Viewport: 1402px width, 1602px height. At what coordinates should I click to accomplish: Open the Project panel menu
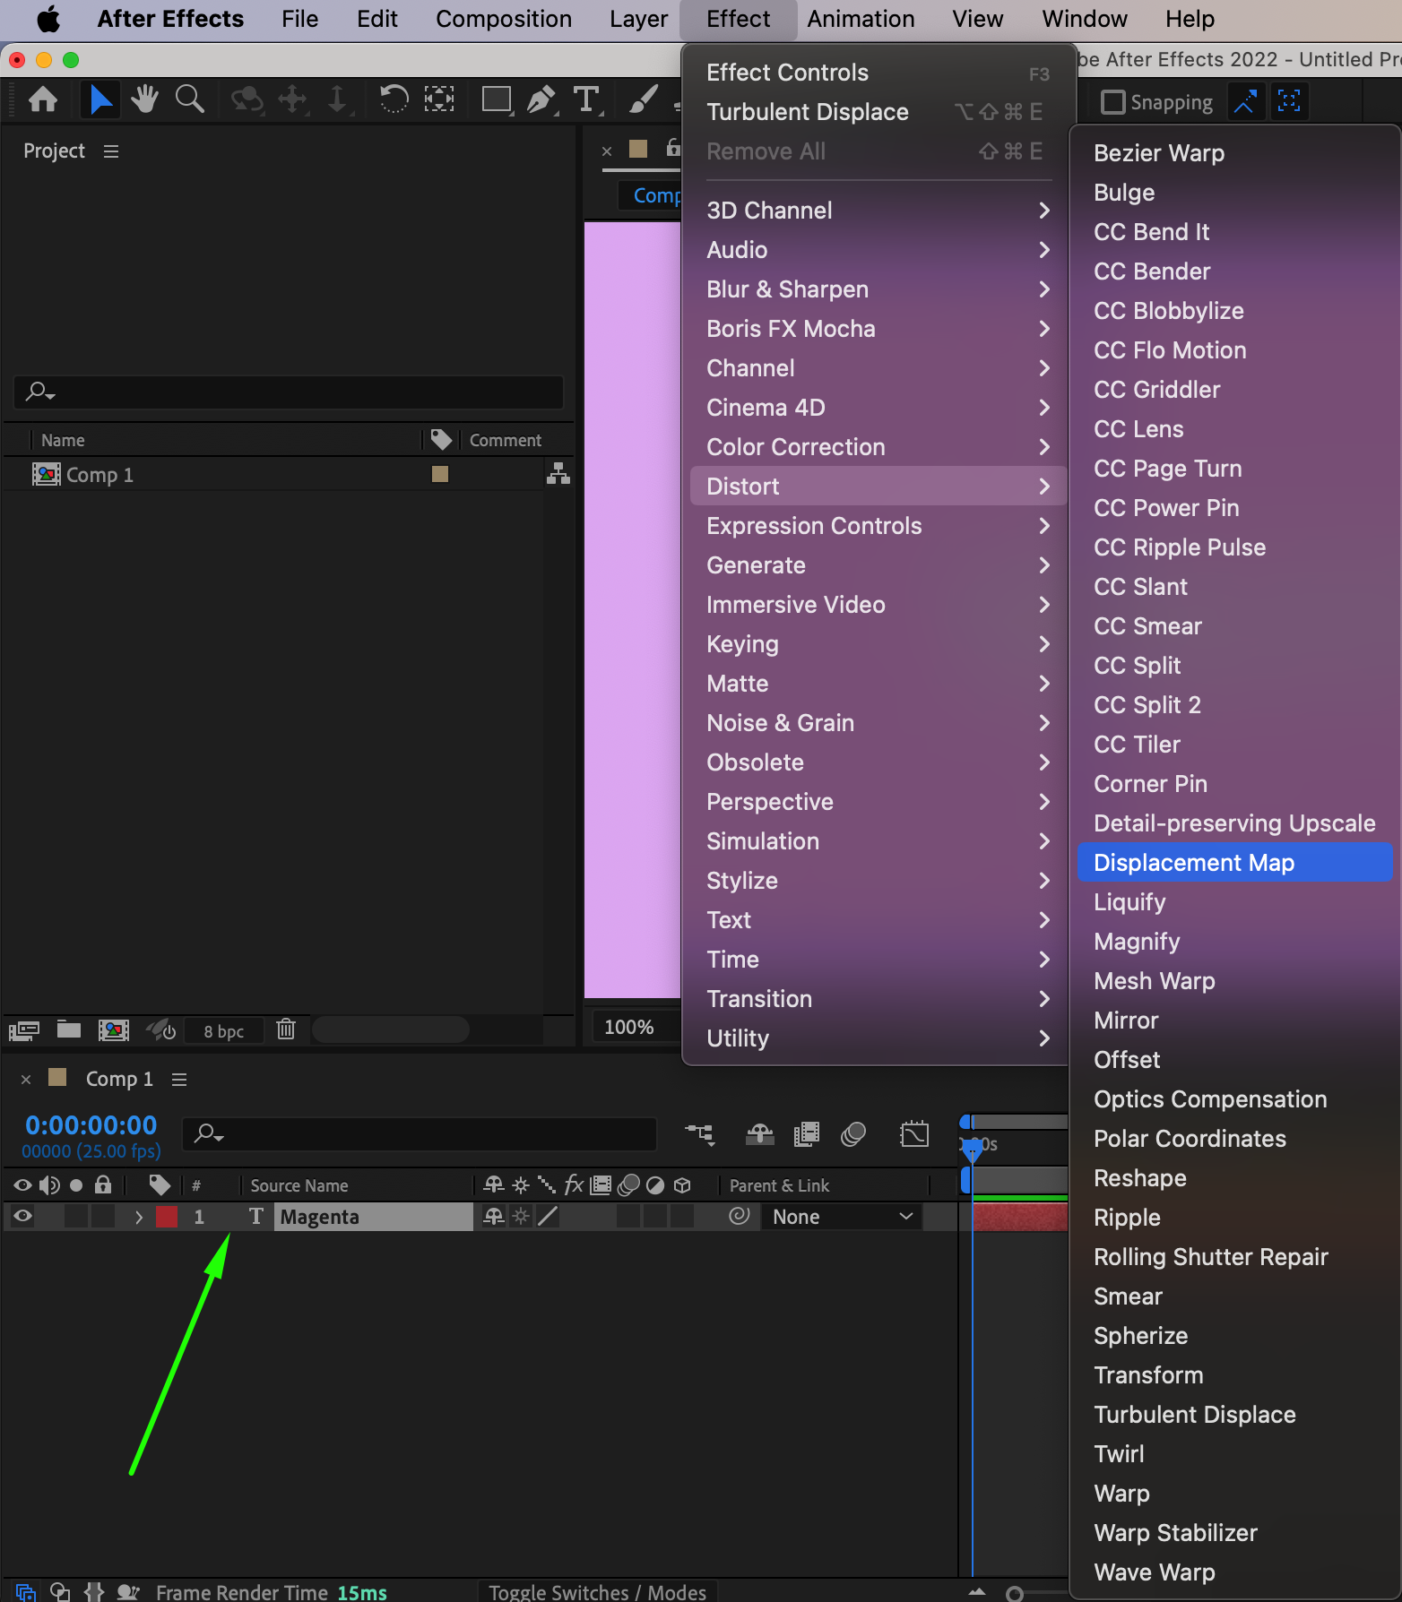point(111,151)
